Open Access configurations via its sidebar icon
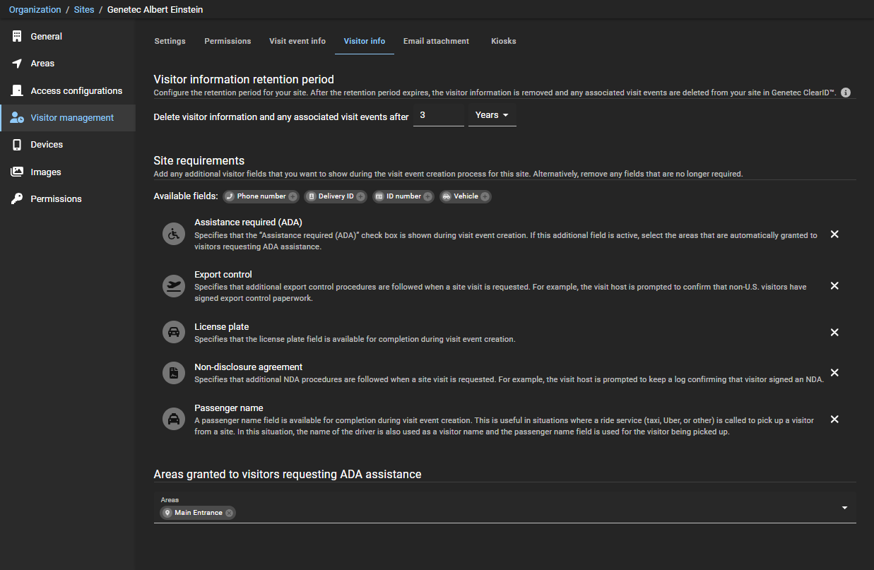This screenshot has height=570, width=874. click(17, 90)
